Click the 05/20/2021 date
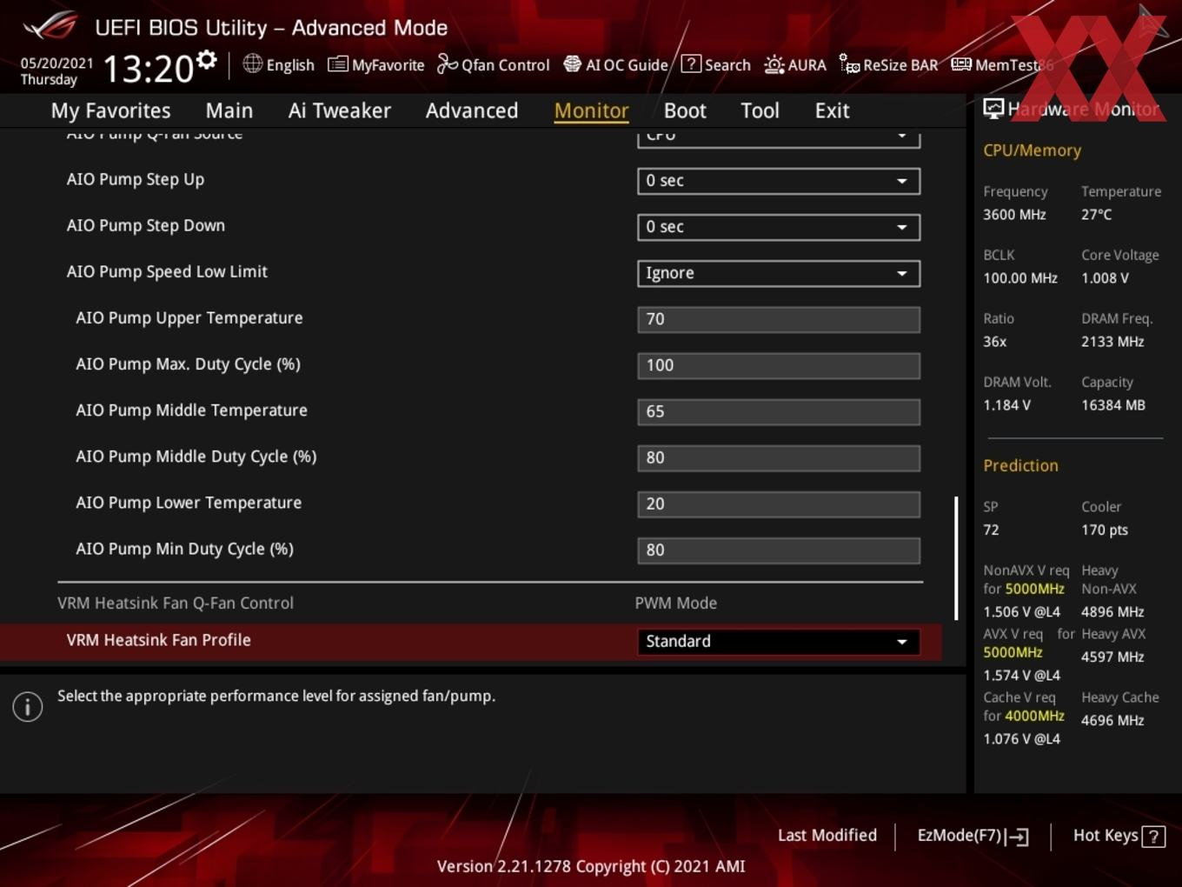 click(56, 63)
